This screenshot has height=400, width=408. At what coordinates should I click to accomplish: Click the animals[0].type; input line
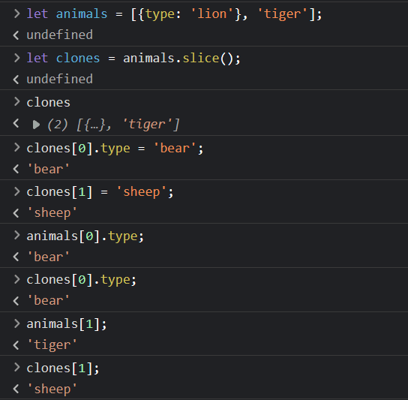pos(85,236)
